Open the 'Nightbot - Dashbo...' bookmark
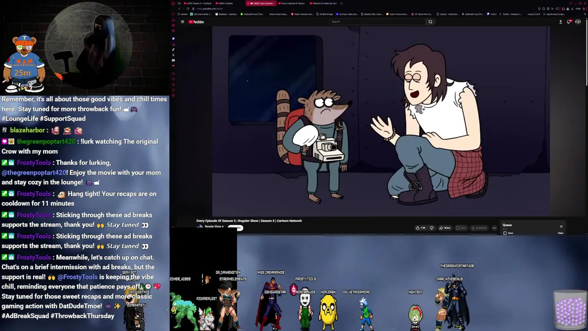The height and width of the screenshot is (331, 588). click(x=226, y=14)
